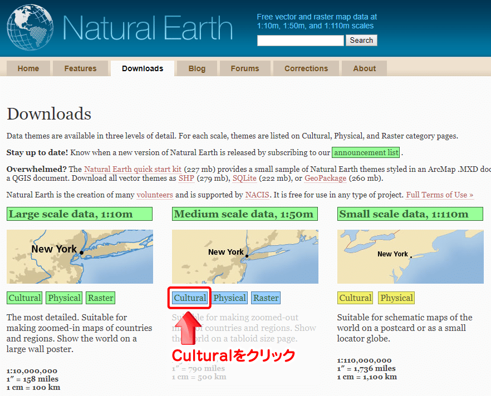Open the large scale Cultural link
Viewport: 491px width, 396px height.
[x=24, y=298]
